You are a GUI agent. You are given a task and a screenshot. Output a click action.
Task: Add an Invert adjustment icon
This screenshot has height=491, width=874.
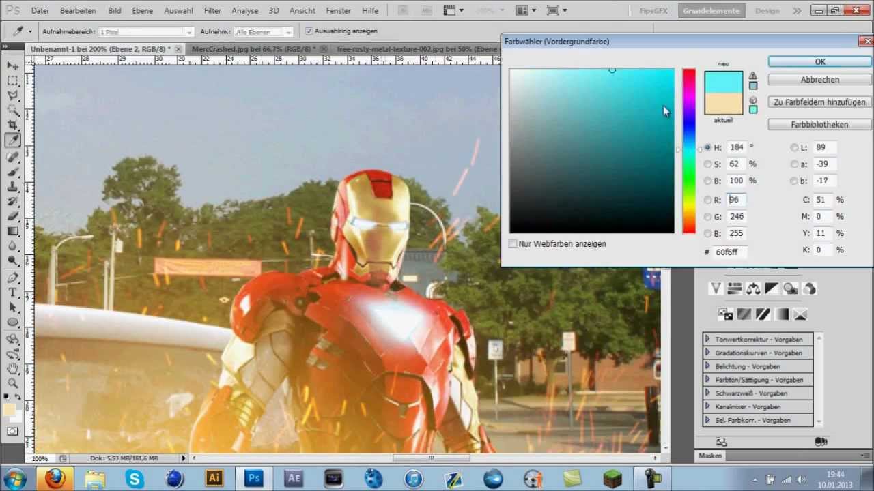pyautogui.click(x=725, y=314)
